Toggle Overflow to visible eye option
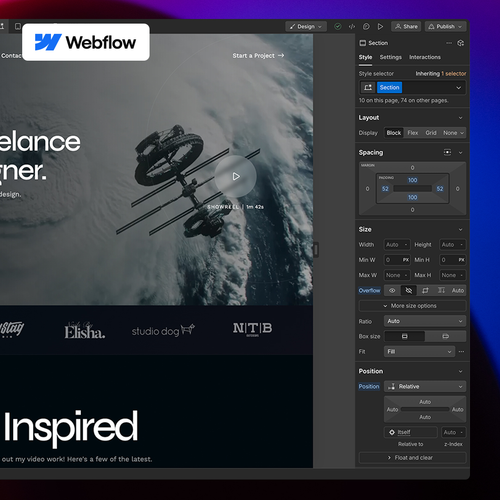 click(392, 290)
